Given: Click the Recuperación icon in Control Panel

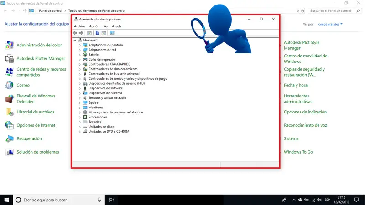Looking at the screenshot, I should click(9, 138).
